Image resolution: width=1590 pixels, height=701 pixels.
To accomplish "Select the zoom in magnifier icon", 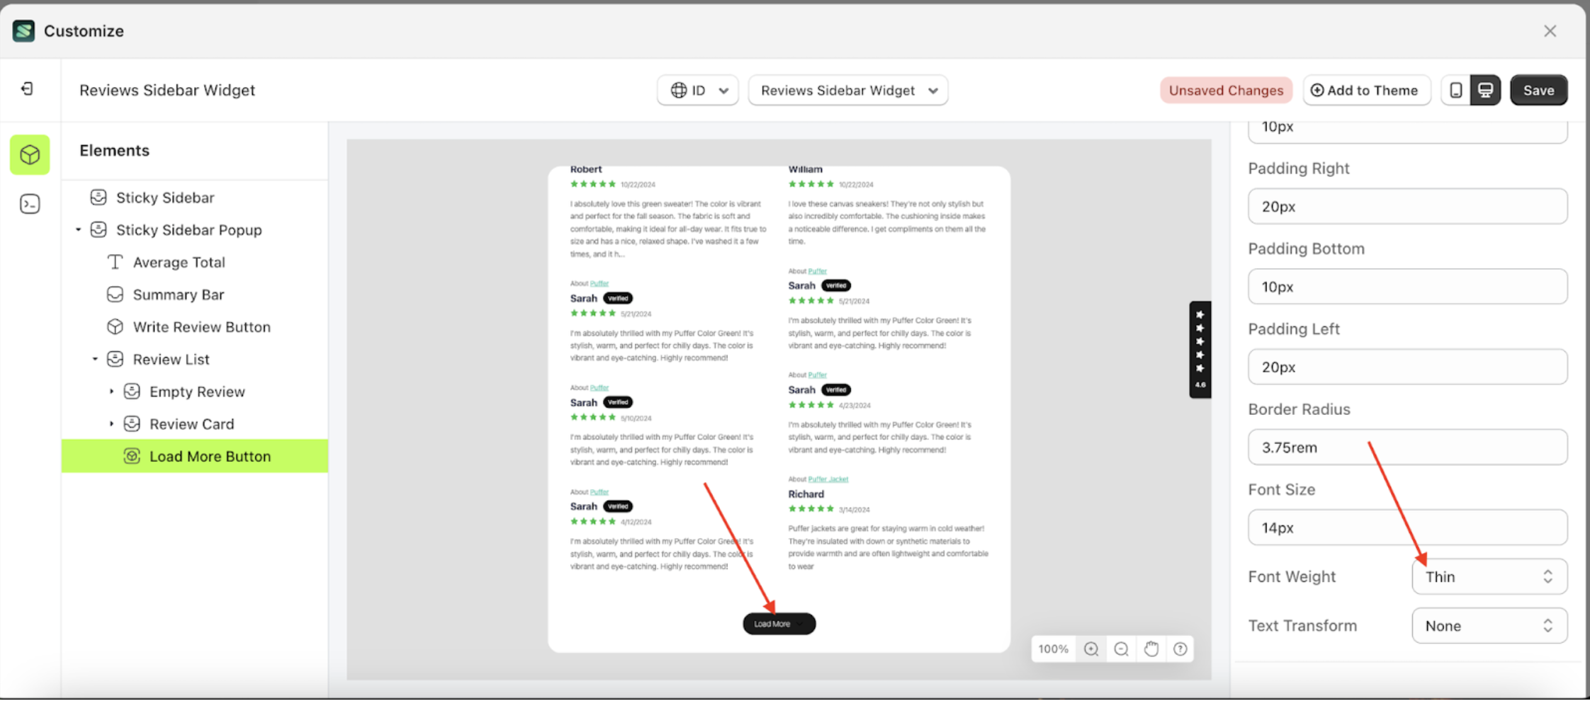I will pyautogui.click(x=1090, y=649).
